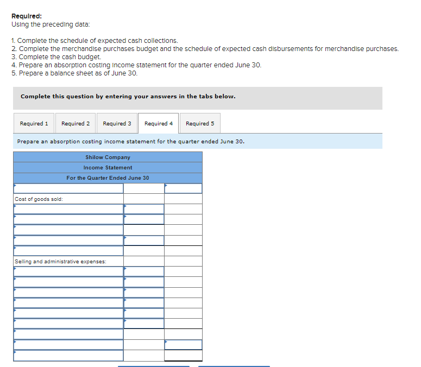Click 'Selling and administrative expenses:' label
The image size is (421, 367).
[x=60, y=261]
